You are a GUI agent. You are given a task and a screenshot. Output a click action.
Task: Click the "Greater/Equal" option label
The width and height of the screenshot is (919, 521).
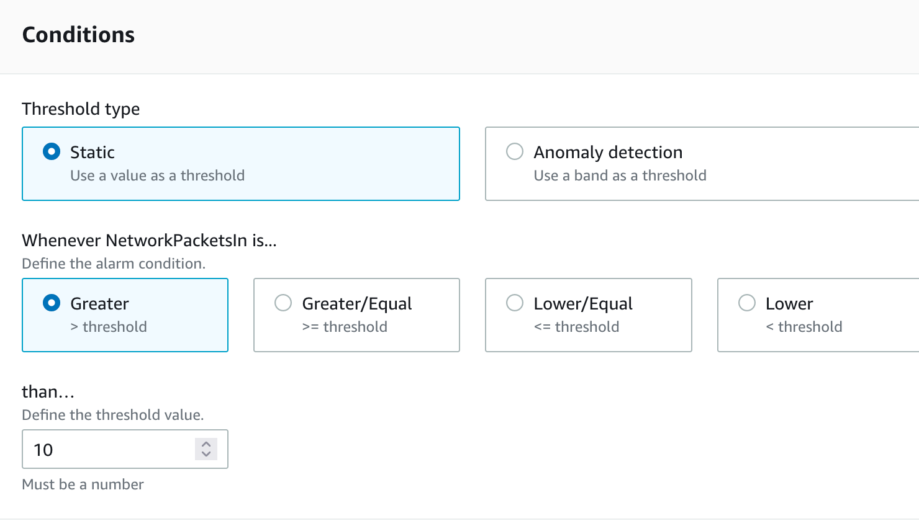pyautogui.click(x=357, y=303)
